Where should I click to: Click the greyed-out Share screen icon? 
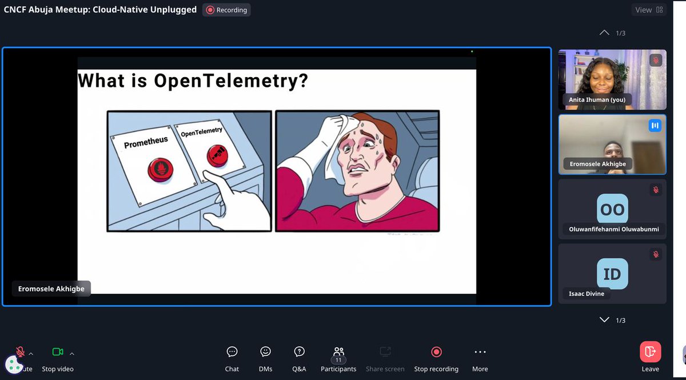385,351
